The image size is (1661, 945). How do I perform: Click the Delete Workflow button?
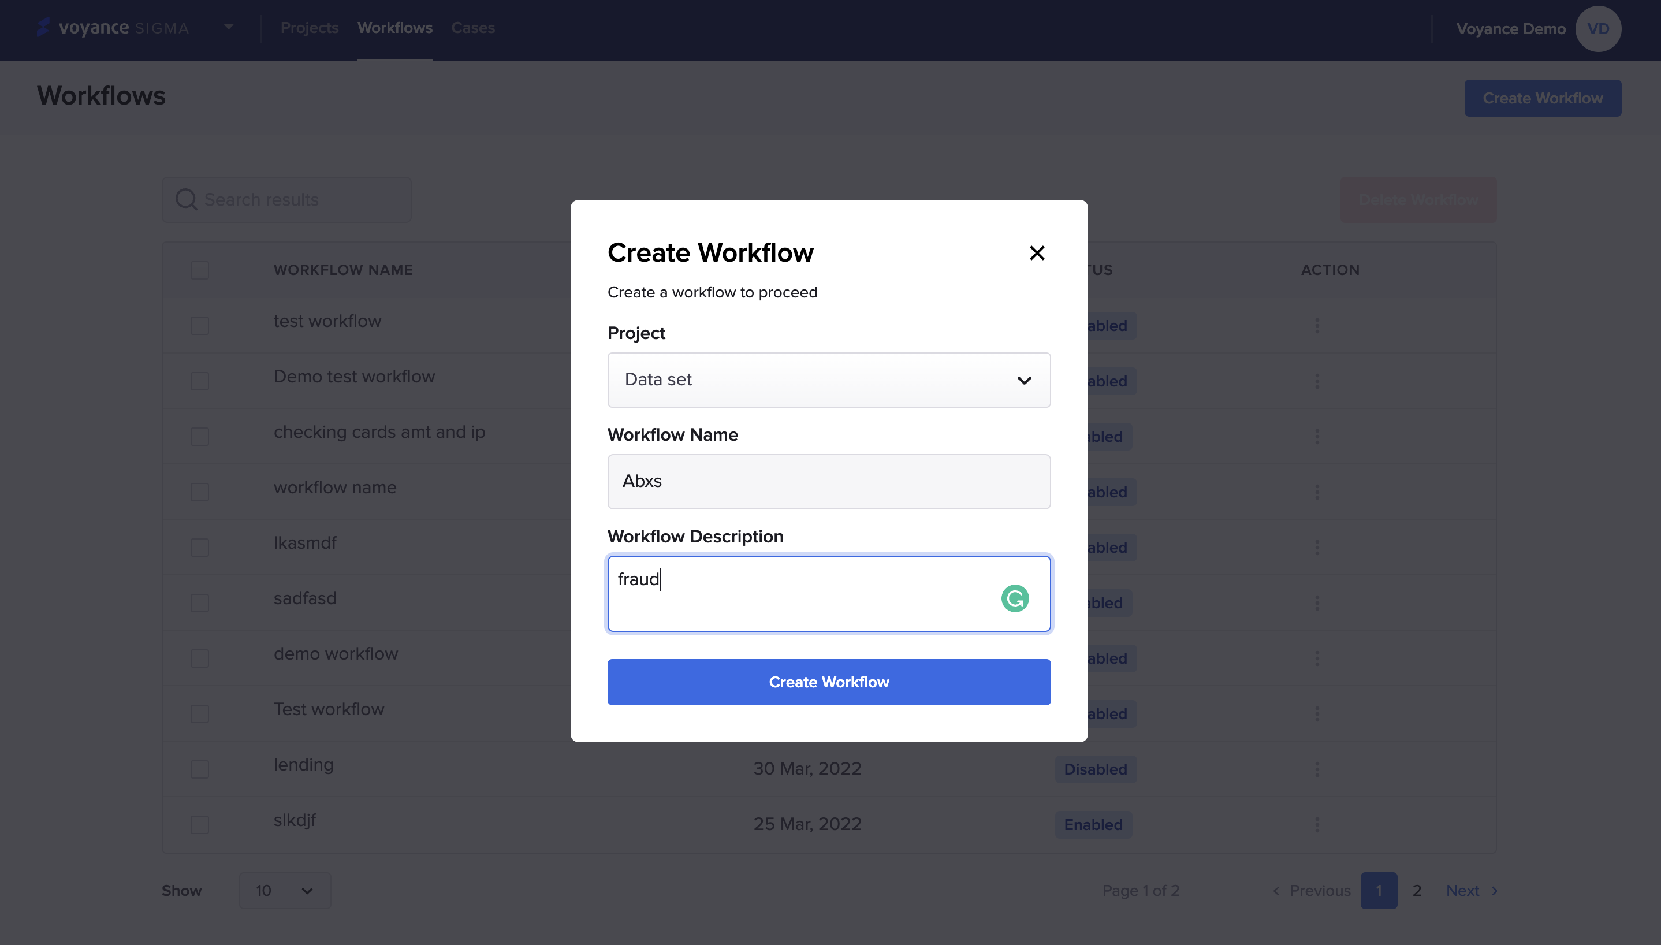[x=1418, y=200]
